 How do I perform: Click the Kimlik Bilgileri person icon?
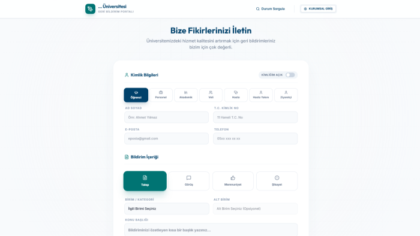coord(127,75)
